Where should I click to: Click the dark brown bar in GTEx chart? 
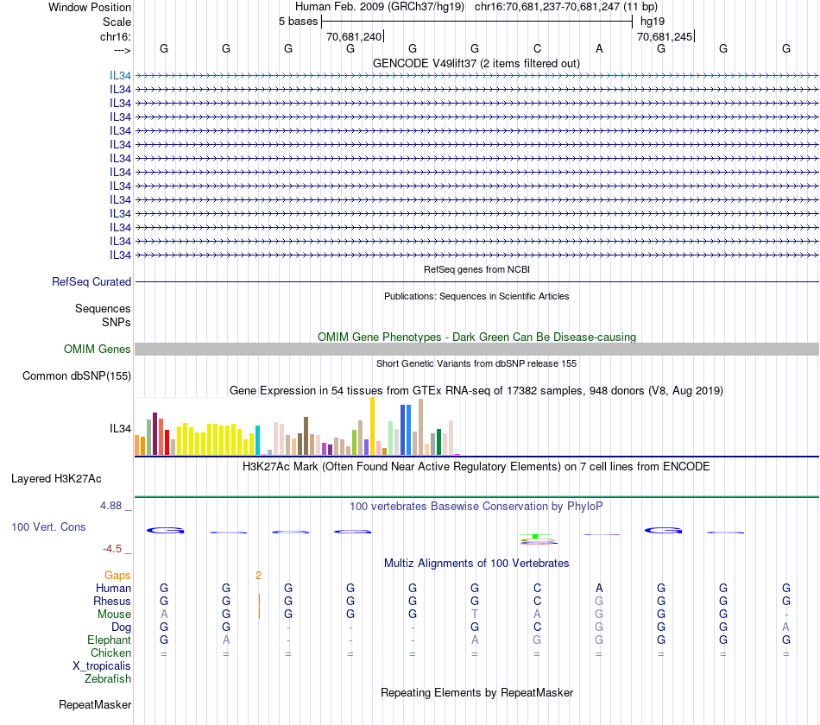coord(306,436)
